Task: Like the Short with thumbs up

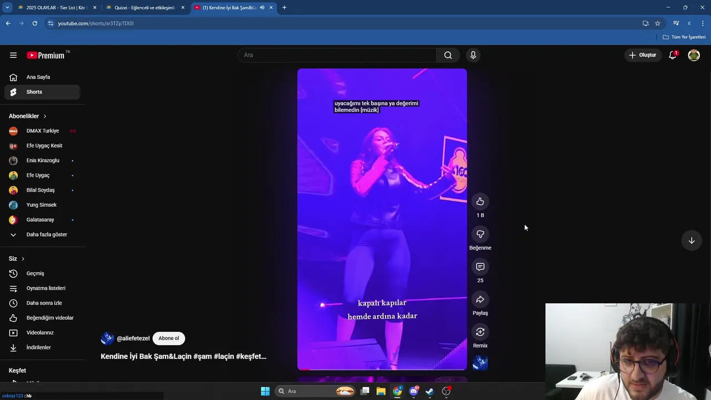Action: pos(480,202)
